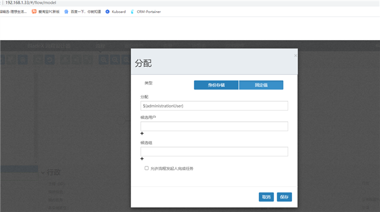Image resolution: width=380 pixels, height=212 pixels.
Task: Open the Kuboard bookmark
Action: click(x=116, y=12)
